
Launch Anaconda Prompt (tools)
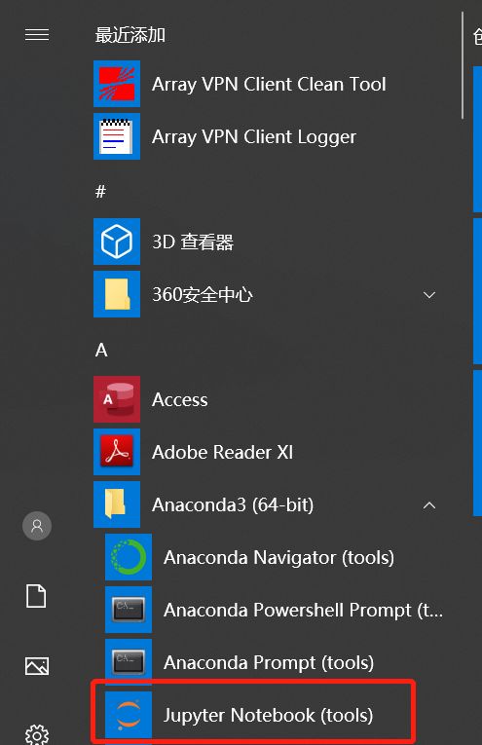[269, 663]
